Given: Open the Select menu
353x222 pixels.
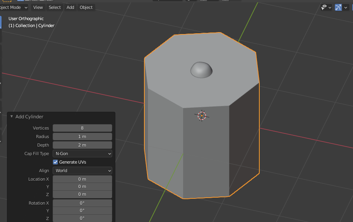Looking at the screenshot, I should (55, 7).
